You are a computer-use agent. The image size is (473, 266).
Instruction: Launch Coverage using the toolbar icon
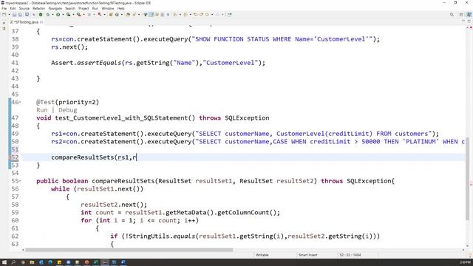[69, 15]
